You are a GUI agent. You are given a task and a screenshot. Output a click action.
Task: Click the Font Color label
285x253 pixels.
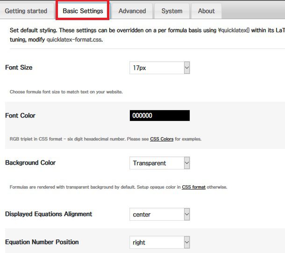coord(20,115)
